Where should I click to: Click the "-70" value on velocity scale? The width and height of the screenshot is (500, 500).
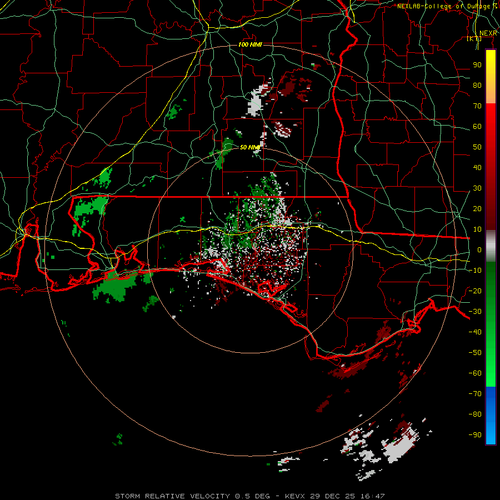click(475, 394)
